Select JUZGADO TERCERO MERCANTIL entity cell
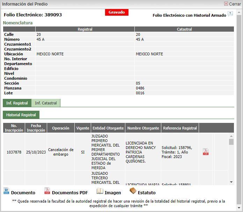Screen dimensions: 243x212 click(x=108, y=178)
